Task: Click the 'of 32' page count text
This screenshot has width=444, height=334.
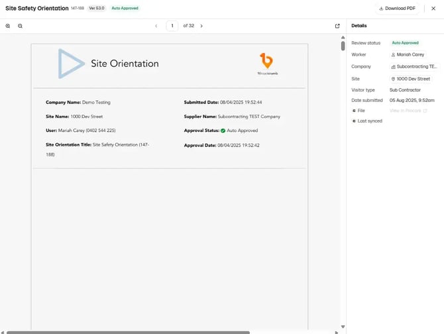Action: [189, 26]
